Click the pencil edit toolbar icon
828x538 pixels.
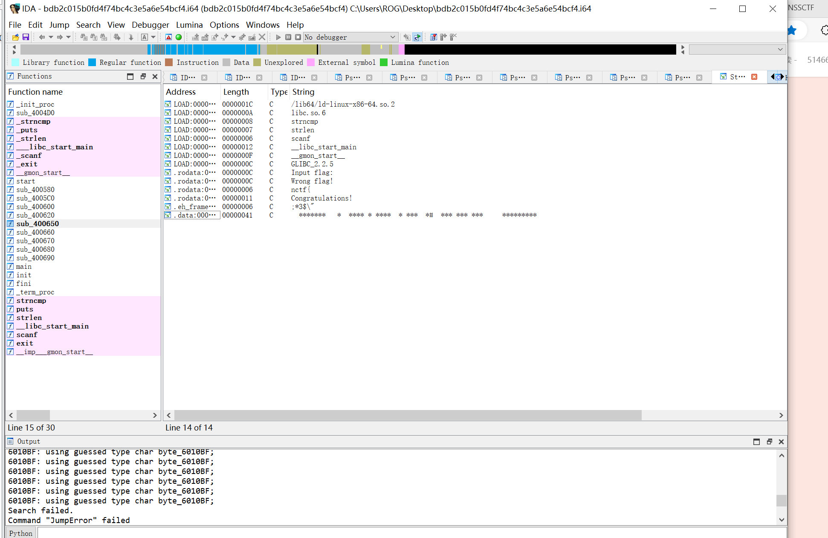coord(252,37)
